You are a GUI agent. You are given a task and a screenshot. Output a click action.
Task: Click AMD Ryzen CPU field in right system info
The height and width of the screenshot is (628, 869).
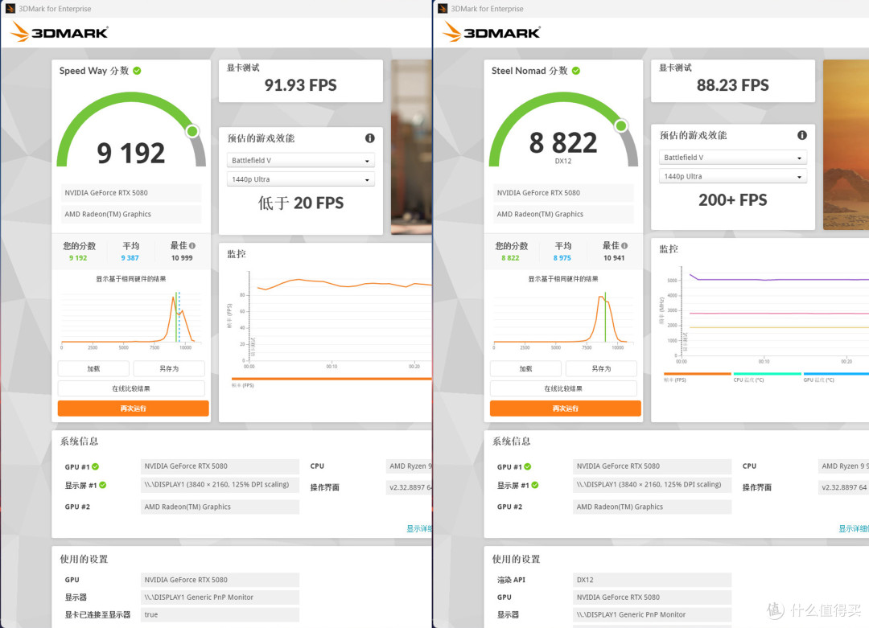[x=843, y=466]
